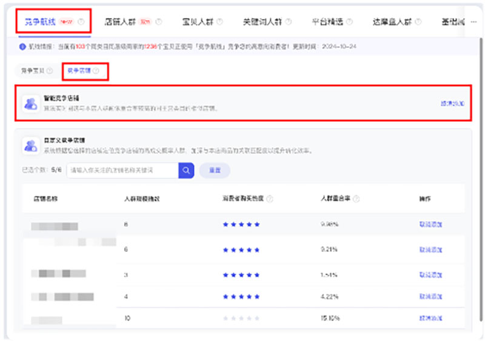Click help icon beside 关键词人群 tab
The image size is (485, 341).
pos(289,22)
